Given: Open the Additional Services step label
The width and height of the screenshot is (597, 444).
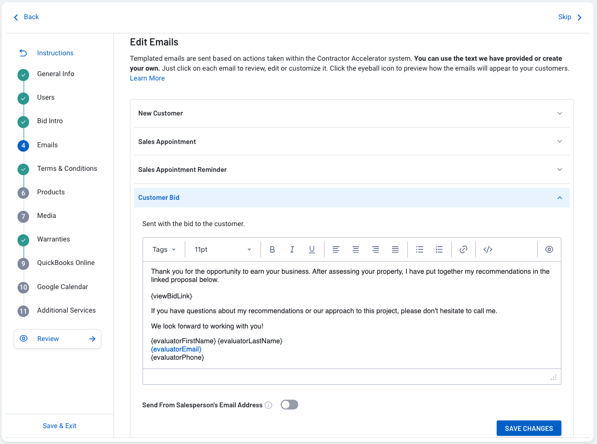Looking at the screenshot, I should [67, 310].
